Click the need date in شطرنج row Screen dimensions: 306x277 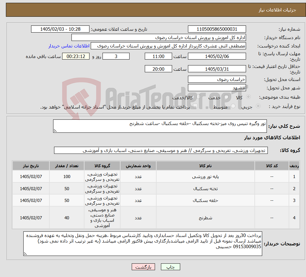pos(31,218)
